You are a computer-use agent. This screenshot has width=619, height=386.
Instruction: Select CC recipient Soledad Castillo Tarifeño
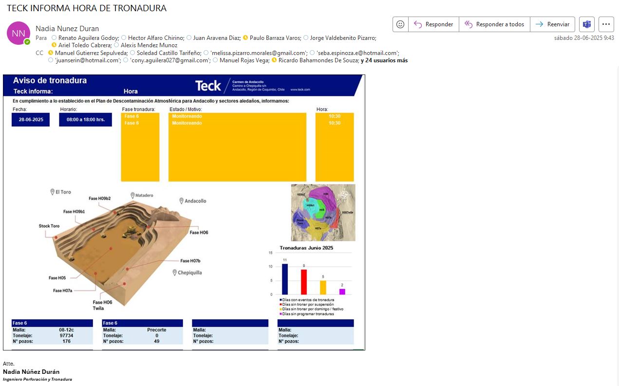coord(169,53)
